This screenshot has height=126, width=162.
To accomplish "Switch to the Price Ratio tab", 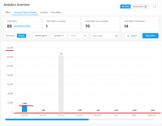I will tap(56, 12).
